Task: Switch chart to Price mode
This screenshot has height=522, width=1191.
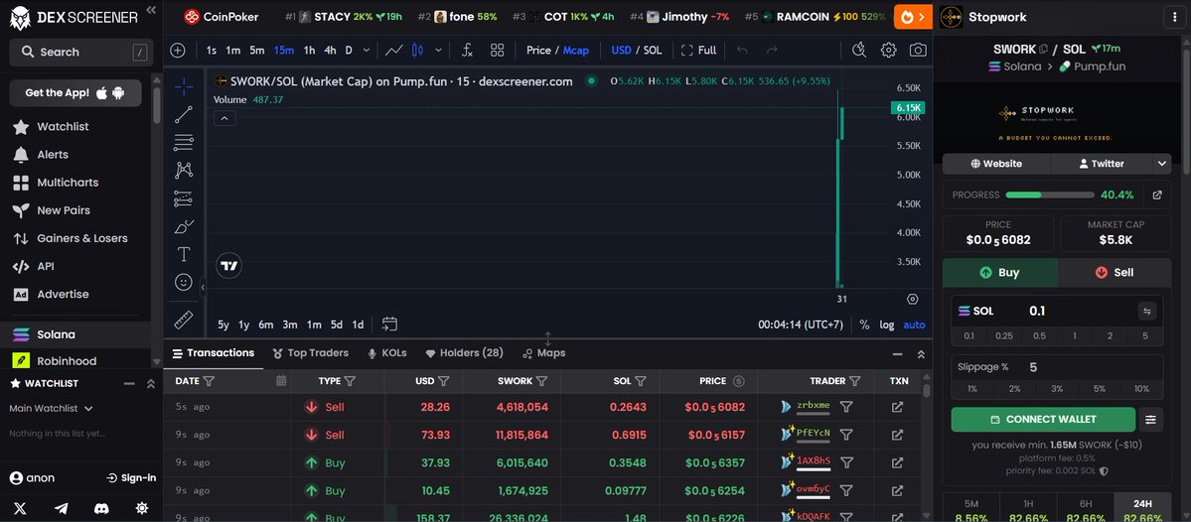Action: [x=538, y=50]
